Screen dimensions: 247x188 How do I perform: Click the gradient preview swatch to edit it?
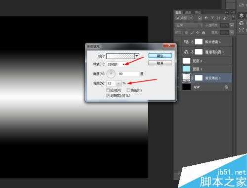[121, 56]
